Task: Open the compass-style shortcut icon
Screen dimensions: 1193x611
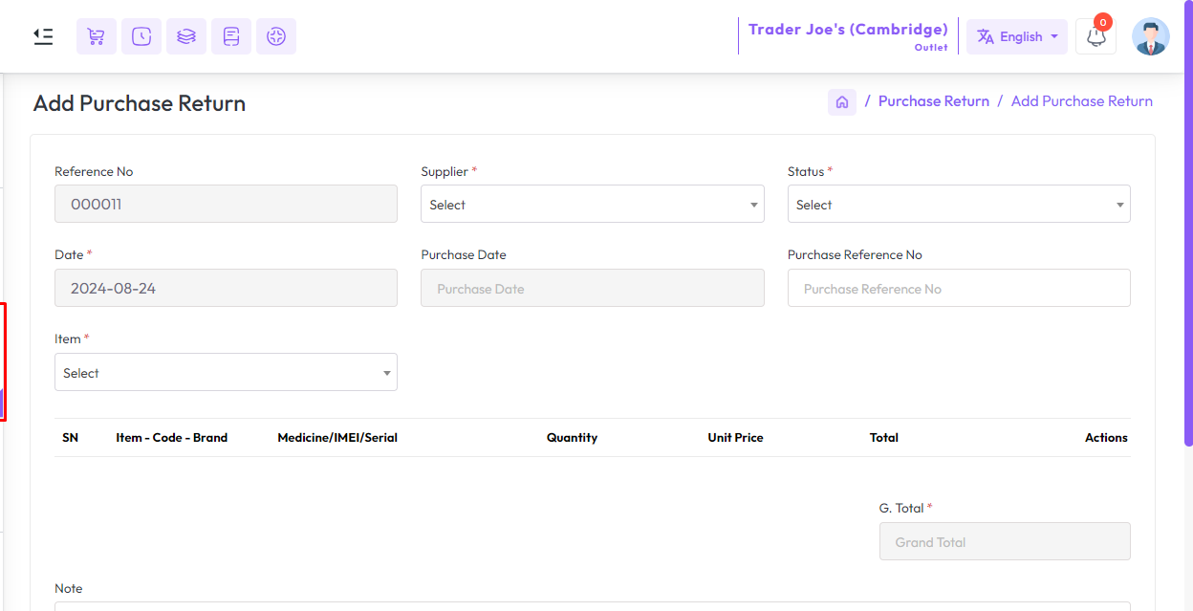Action: tap(276, 36)
